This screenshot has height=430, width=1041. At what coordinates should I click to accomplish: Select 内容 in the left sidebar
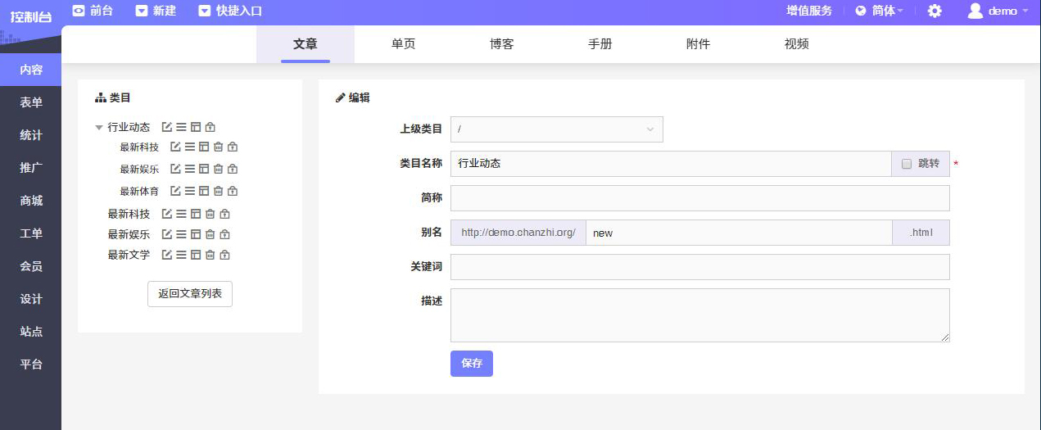(30, 70)
